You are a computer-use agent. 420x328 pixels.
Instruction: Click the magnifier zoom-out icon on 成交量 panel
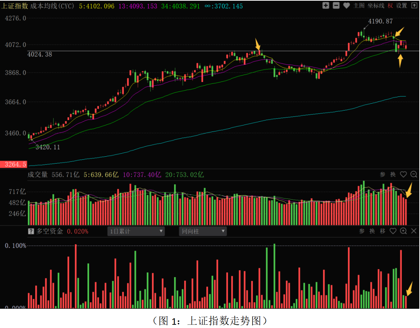tap(414, 174)
